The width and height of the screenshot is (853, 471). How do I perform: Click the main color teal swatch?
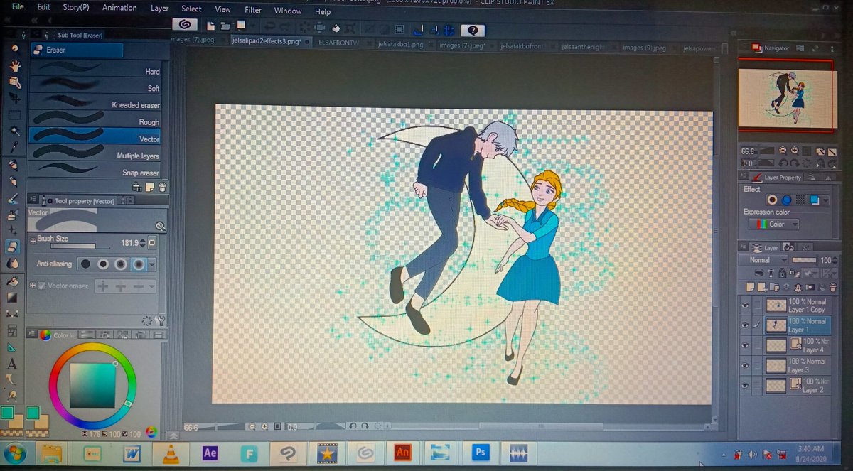pos(9,413)
